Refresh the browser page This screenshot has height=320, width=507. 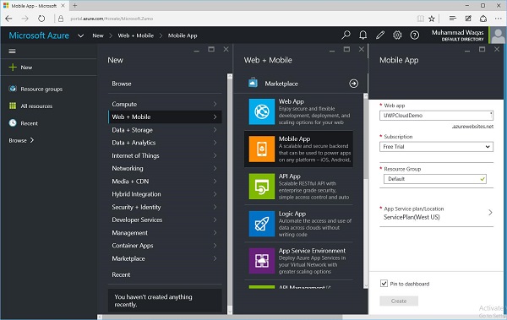pyautogui.click(x=41, y=19)
